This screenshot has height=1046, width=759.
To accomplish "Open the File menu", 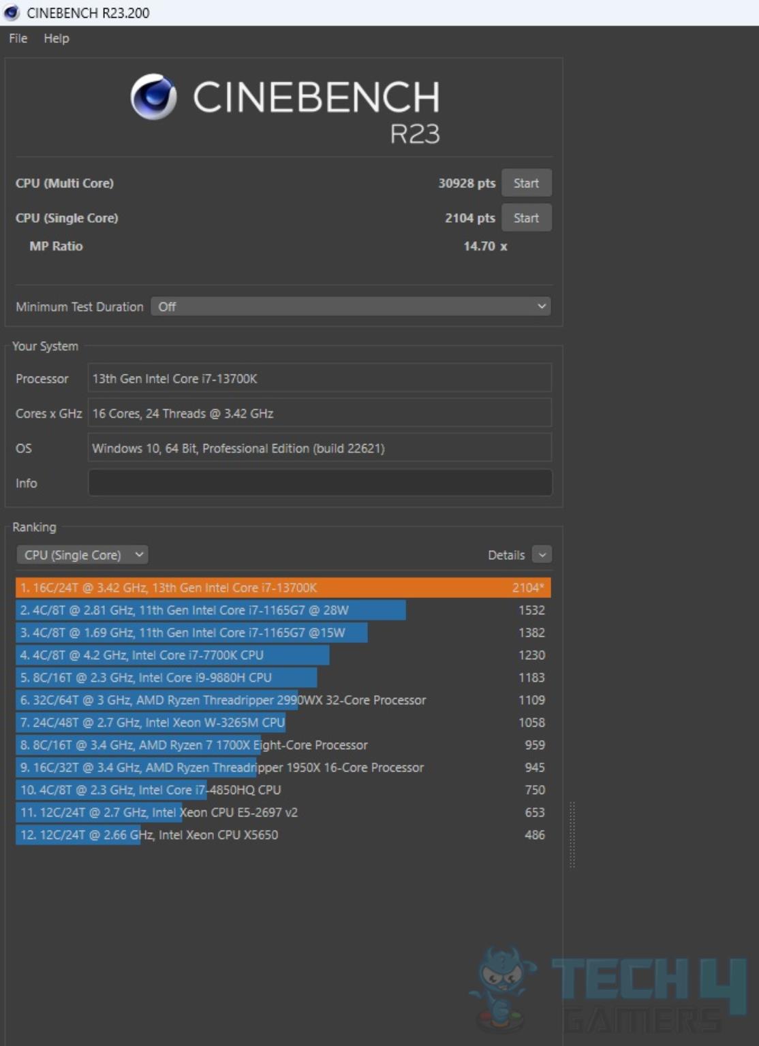I will [18, 39].
